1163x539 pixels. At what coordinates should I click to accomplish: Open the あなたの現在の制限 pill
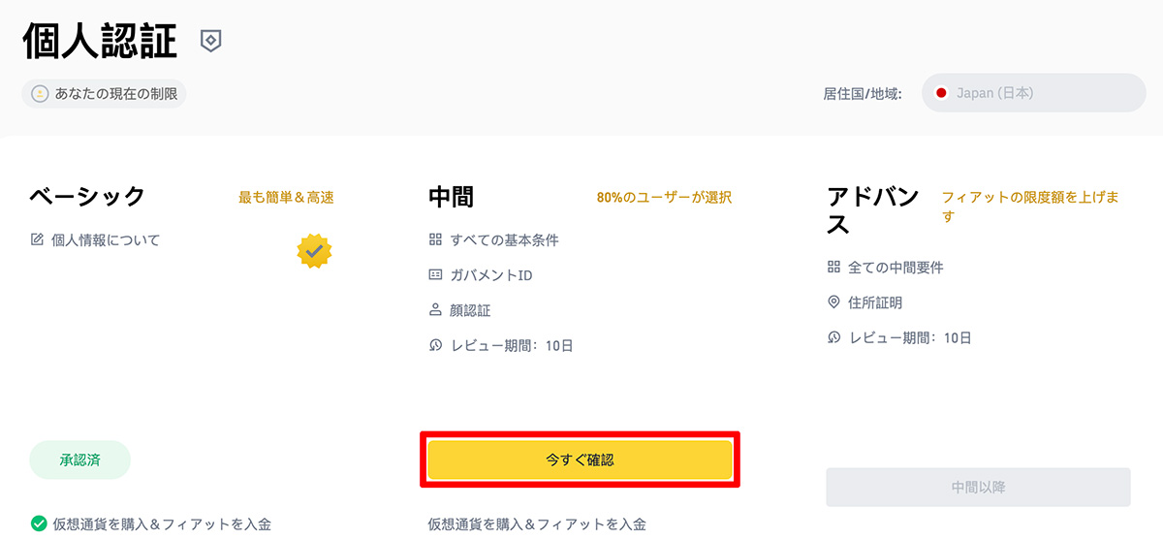(x=104, y=94)
